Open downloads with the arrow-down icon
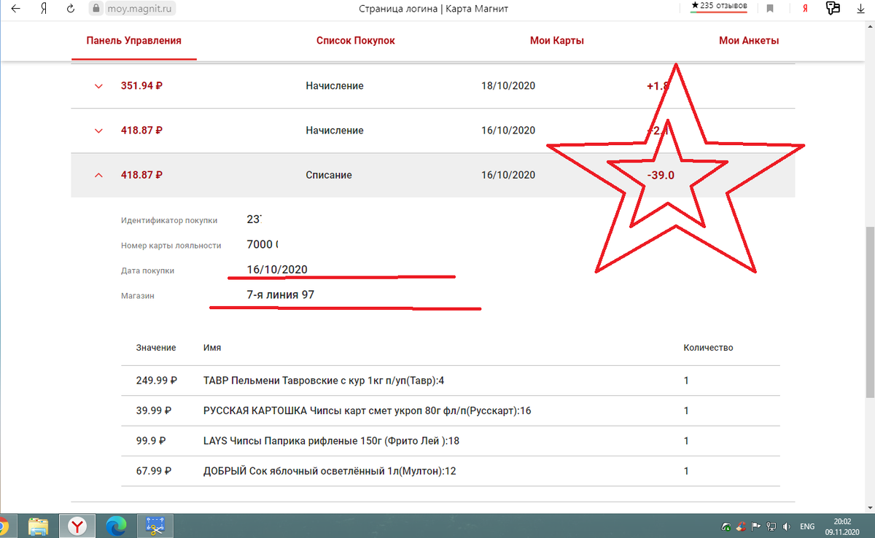 point(860,9)
